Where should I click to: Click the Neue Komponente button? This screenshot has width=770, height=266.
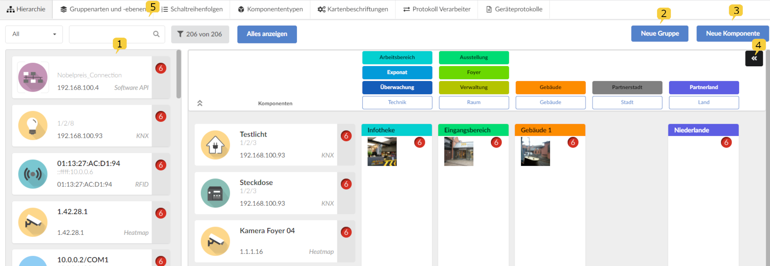tap(733, 34)
